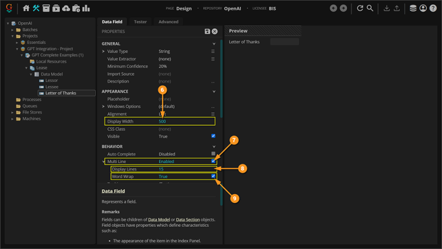Save properties with the floppy disk icon

207,32
